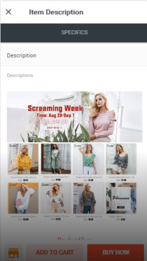Screen dimensions: 147x261
Task: Select the yellow ruffle blouse thumbnail
Action: tap(23, 159)
